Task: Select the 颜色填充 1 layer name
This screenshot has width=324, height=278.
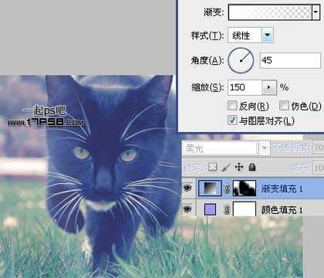Action: [282, 210]
